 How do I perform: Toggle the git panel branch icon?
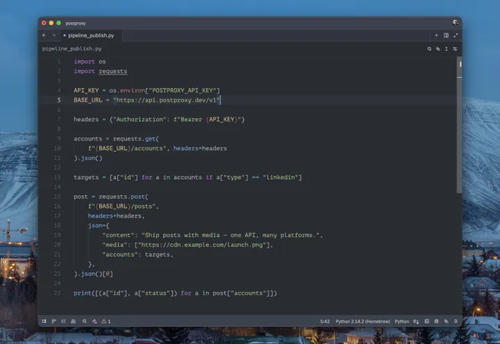pos(53,321)
